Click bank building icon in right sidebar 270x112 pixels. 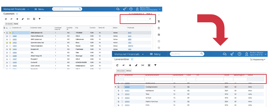159,28
